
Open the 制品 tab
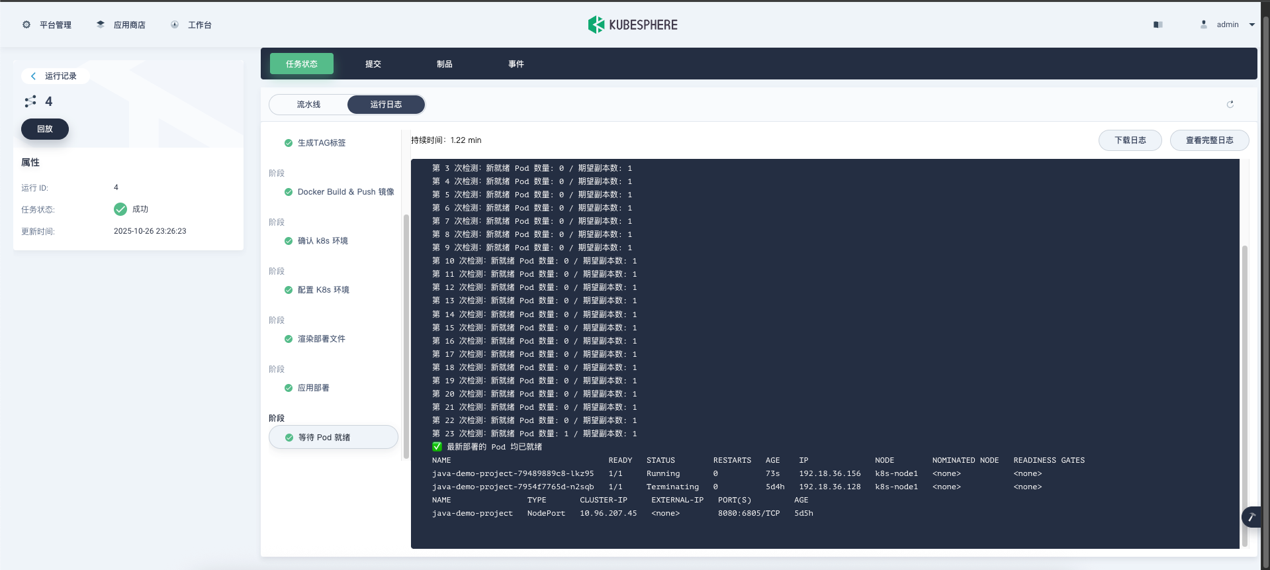tap(445, 64)
